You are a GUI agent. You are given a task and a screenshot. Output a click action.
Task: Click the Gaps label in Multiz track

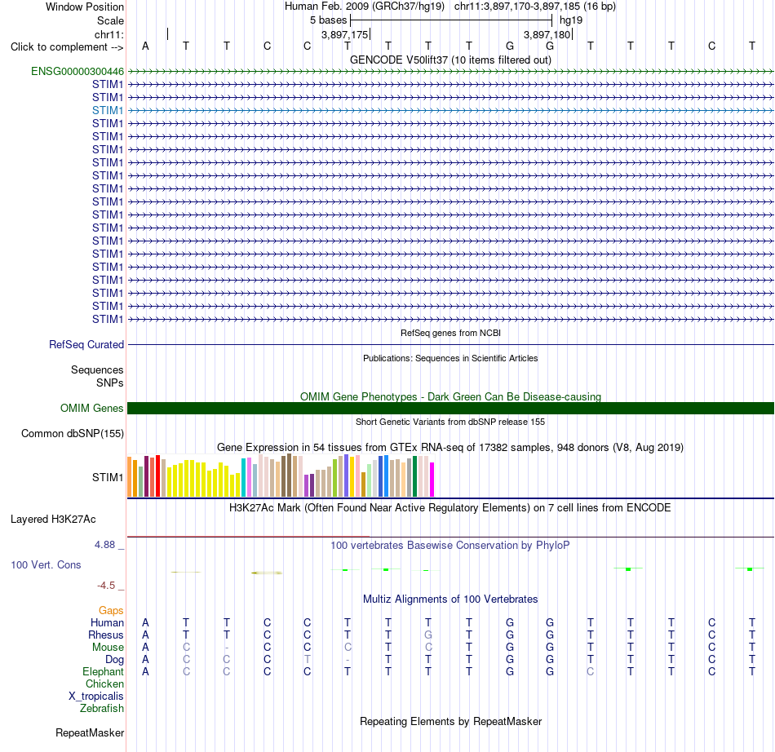[111, 611]
